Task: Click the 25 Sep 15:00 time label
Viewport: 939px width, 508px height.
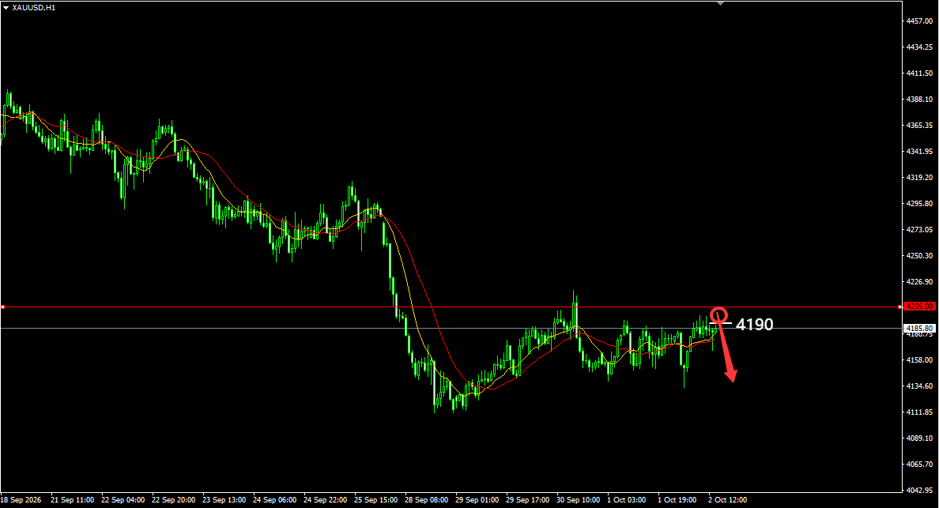Action: click(376, 500)
